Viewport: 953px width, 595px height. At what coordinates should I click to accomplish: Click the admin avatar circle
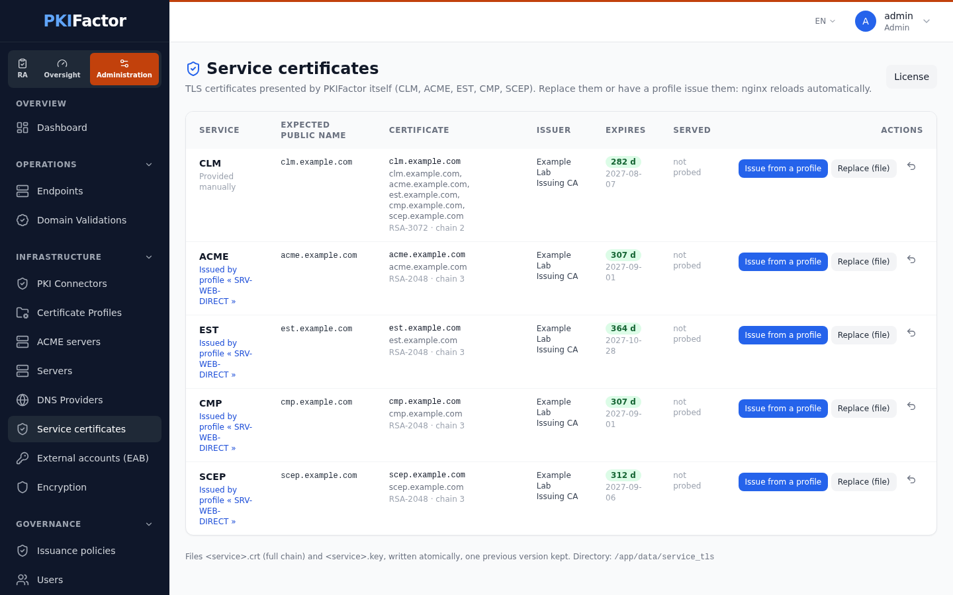pos(866,21)
